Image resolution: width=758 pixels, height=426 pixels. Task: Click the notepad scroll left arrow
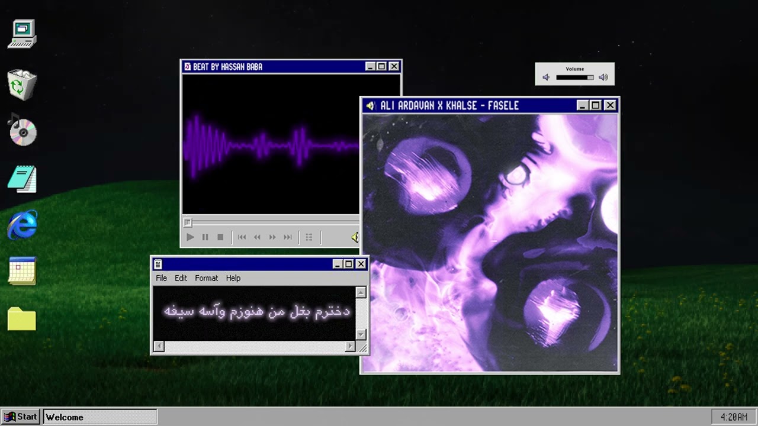pyautogui.click(x=159, y=346)
